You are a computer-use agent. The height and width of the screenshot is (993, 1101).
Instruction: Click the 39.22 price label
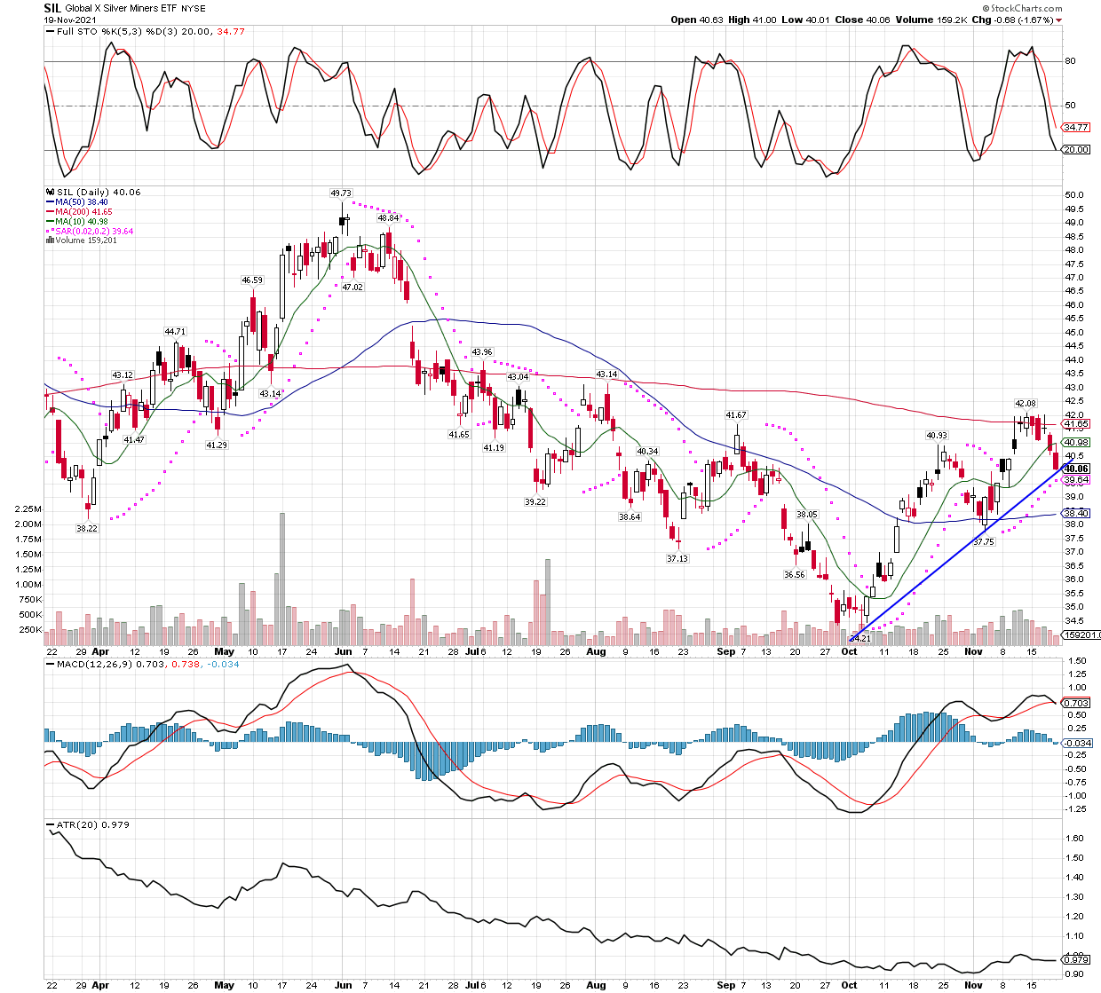tap(535, 502)
